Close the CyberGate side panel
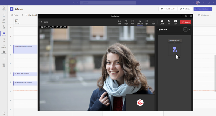This screenshot has height=116, width=216. pyautogui.click(x=189, y=29)
